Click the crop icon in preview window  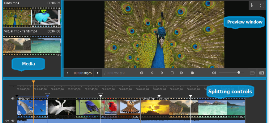click(x=253, y=6)
